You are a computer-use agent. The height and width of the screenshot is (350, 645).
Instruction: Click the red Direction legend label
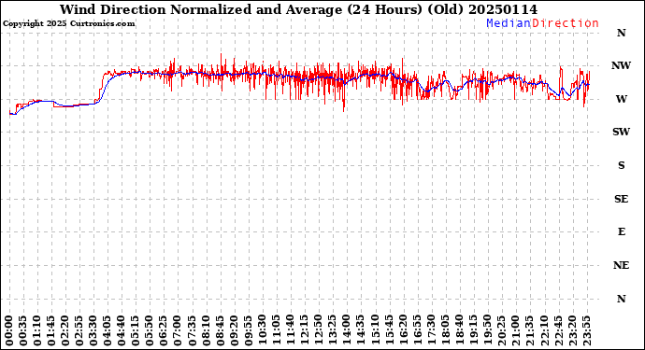(566, 23)
